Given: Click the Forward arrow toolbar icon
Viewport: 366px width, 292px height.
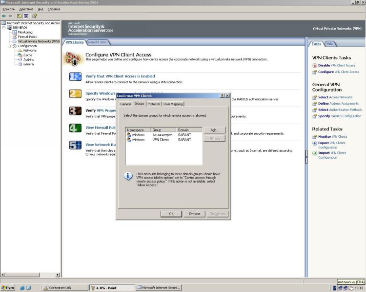Looking at the screenshot, I should point(10,16).
